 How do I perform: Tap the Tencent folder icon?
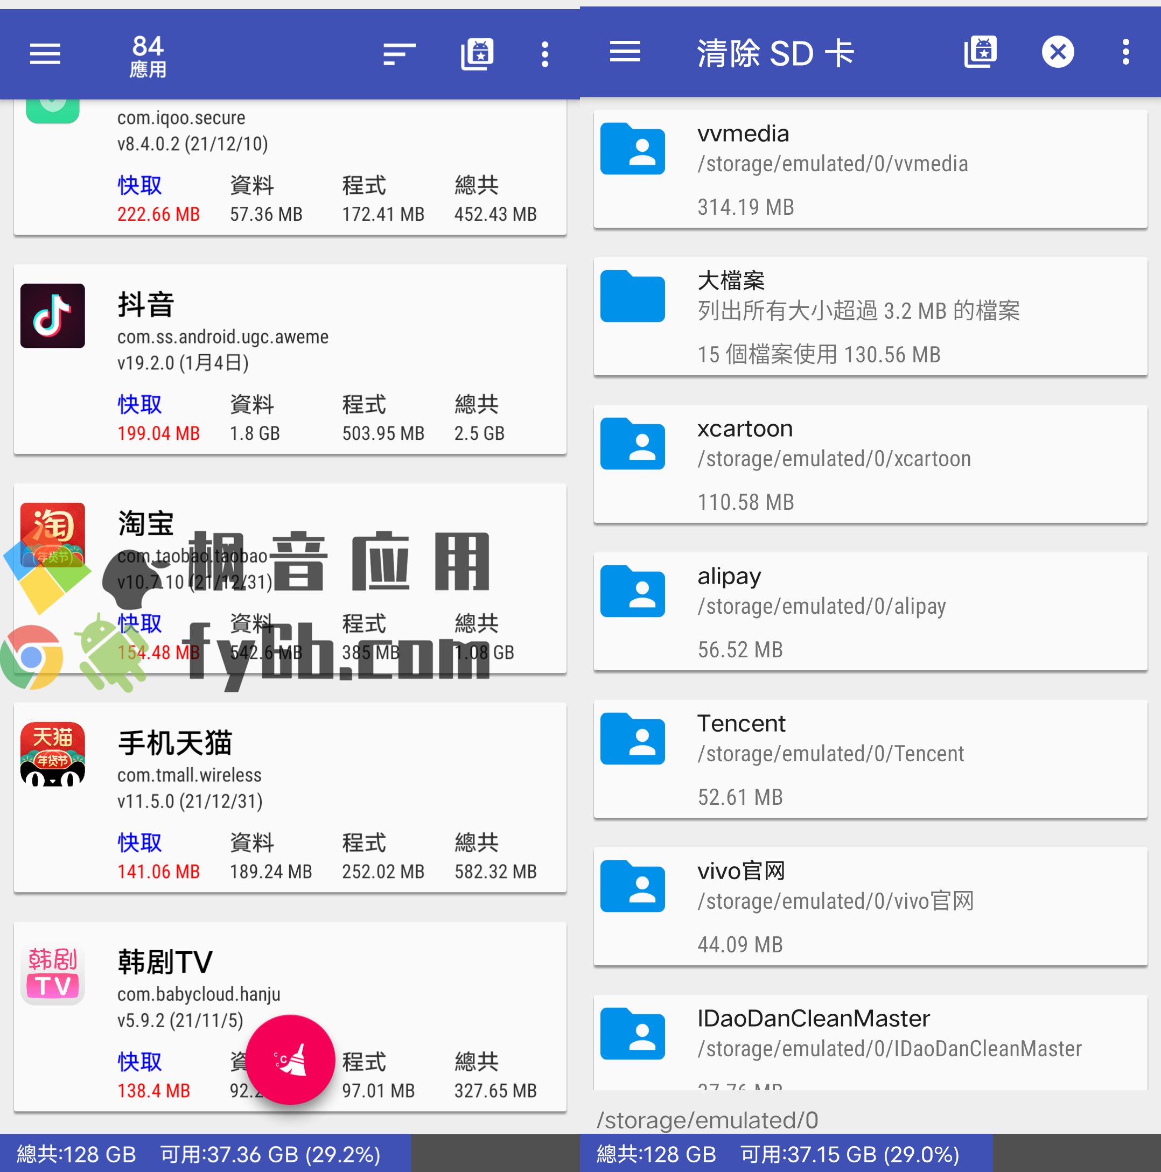pos(632,738)
